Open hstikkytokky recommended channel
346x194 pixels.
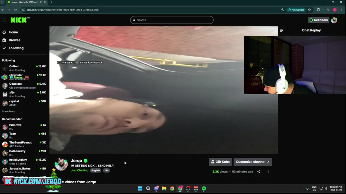pyautogui.click(x=24, y=162)
